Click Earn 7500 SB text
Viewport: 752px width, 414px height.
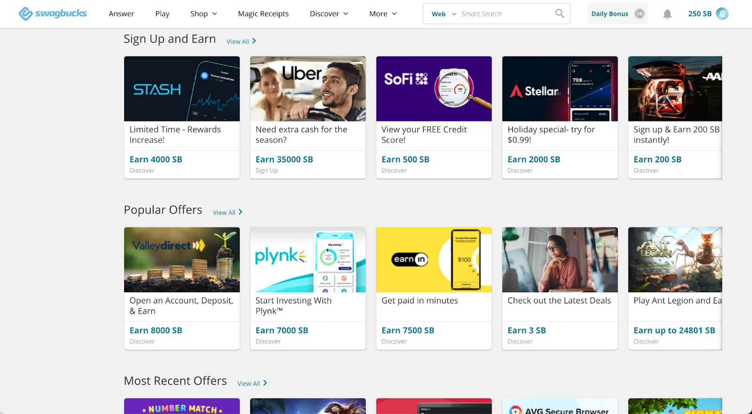[407, 330]
